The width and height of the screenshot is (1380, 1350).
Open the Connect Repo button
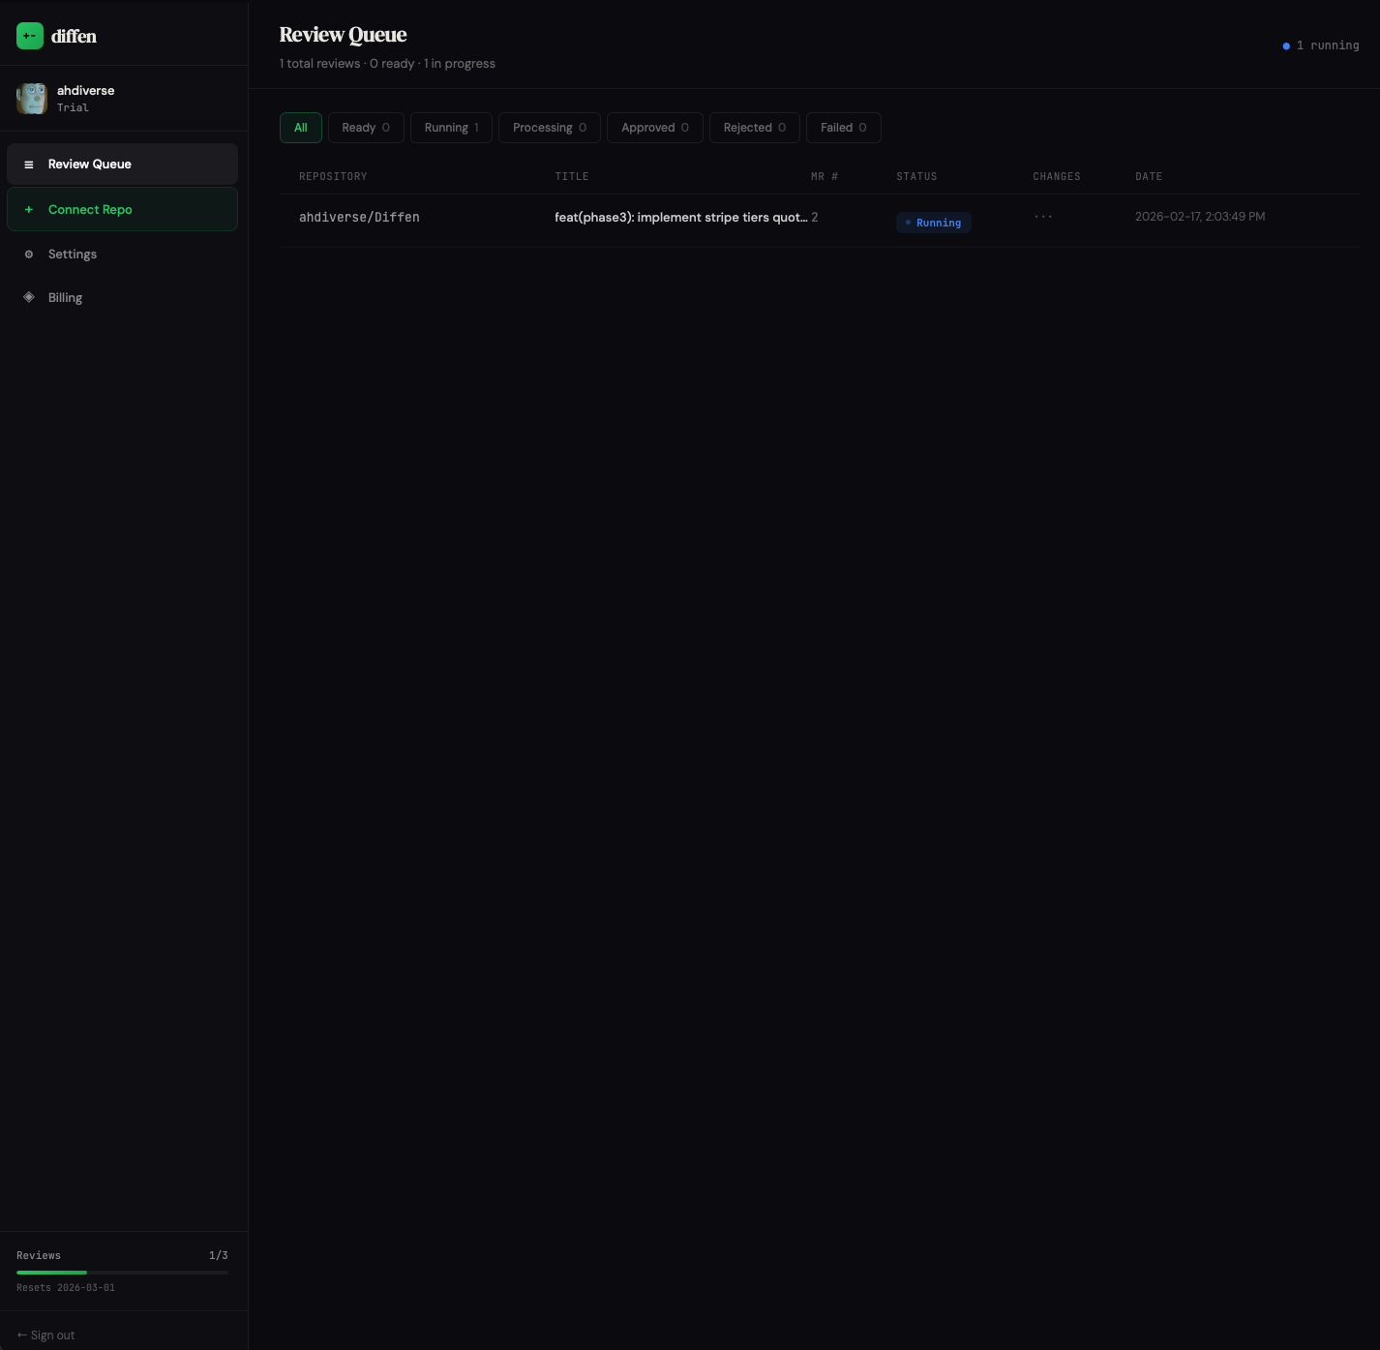coord(90,209)
